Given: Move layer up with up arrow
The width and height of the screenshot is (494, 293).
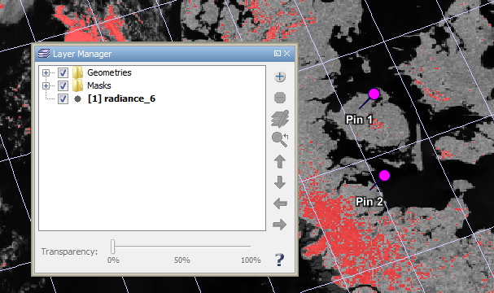Looking at the screenshot, I should click(280, 161).
